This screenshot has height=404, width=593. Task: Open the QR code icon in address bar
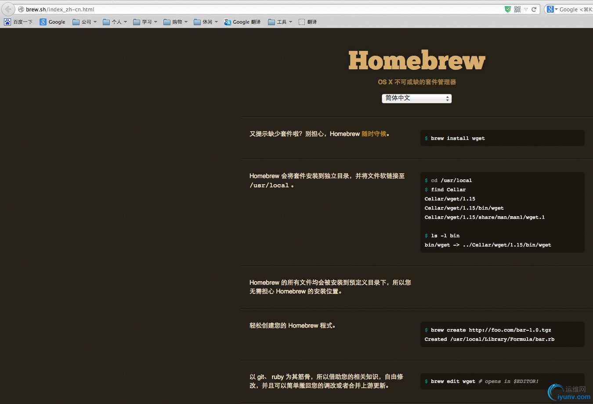pos(517,9)
